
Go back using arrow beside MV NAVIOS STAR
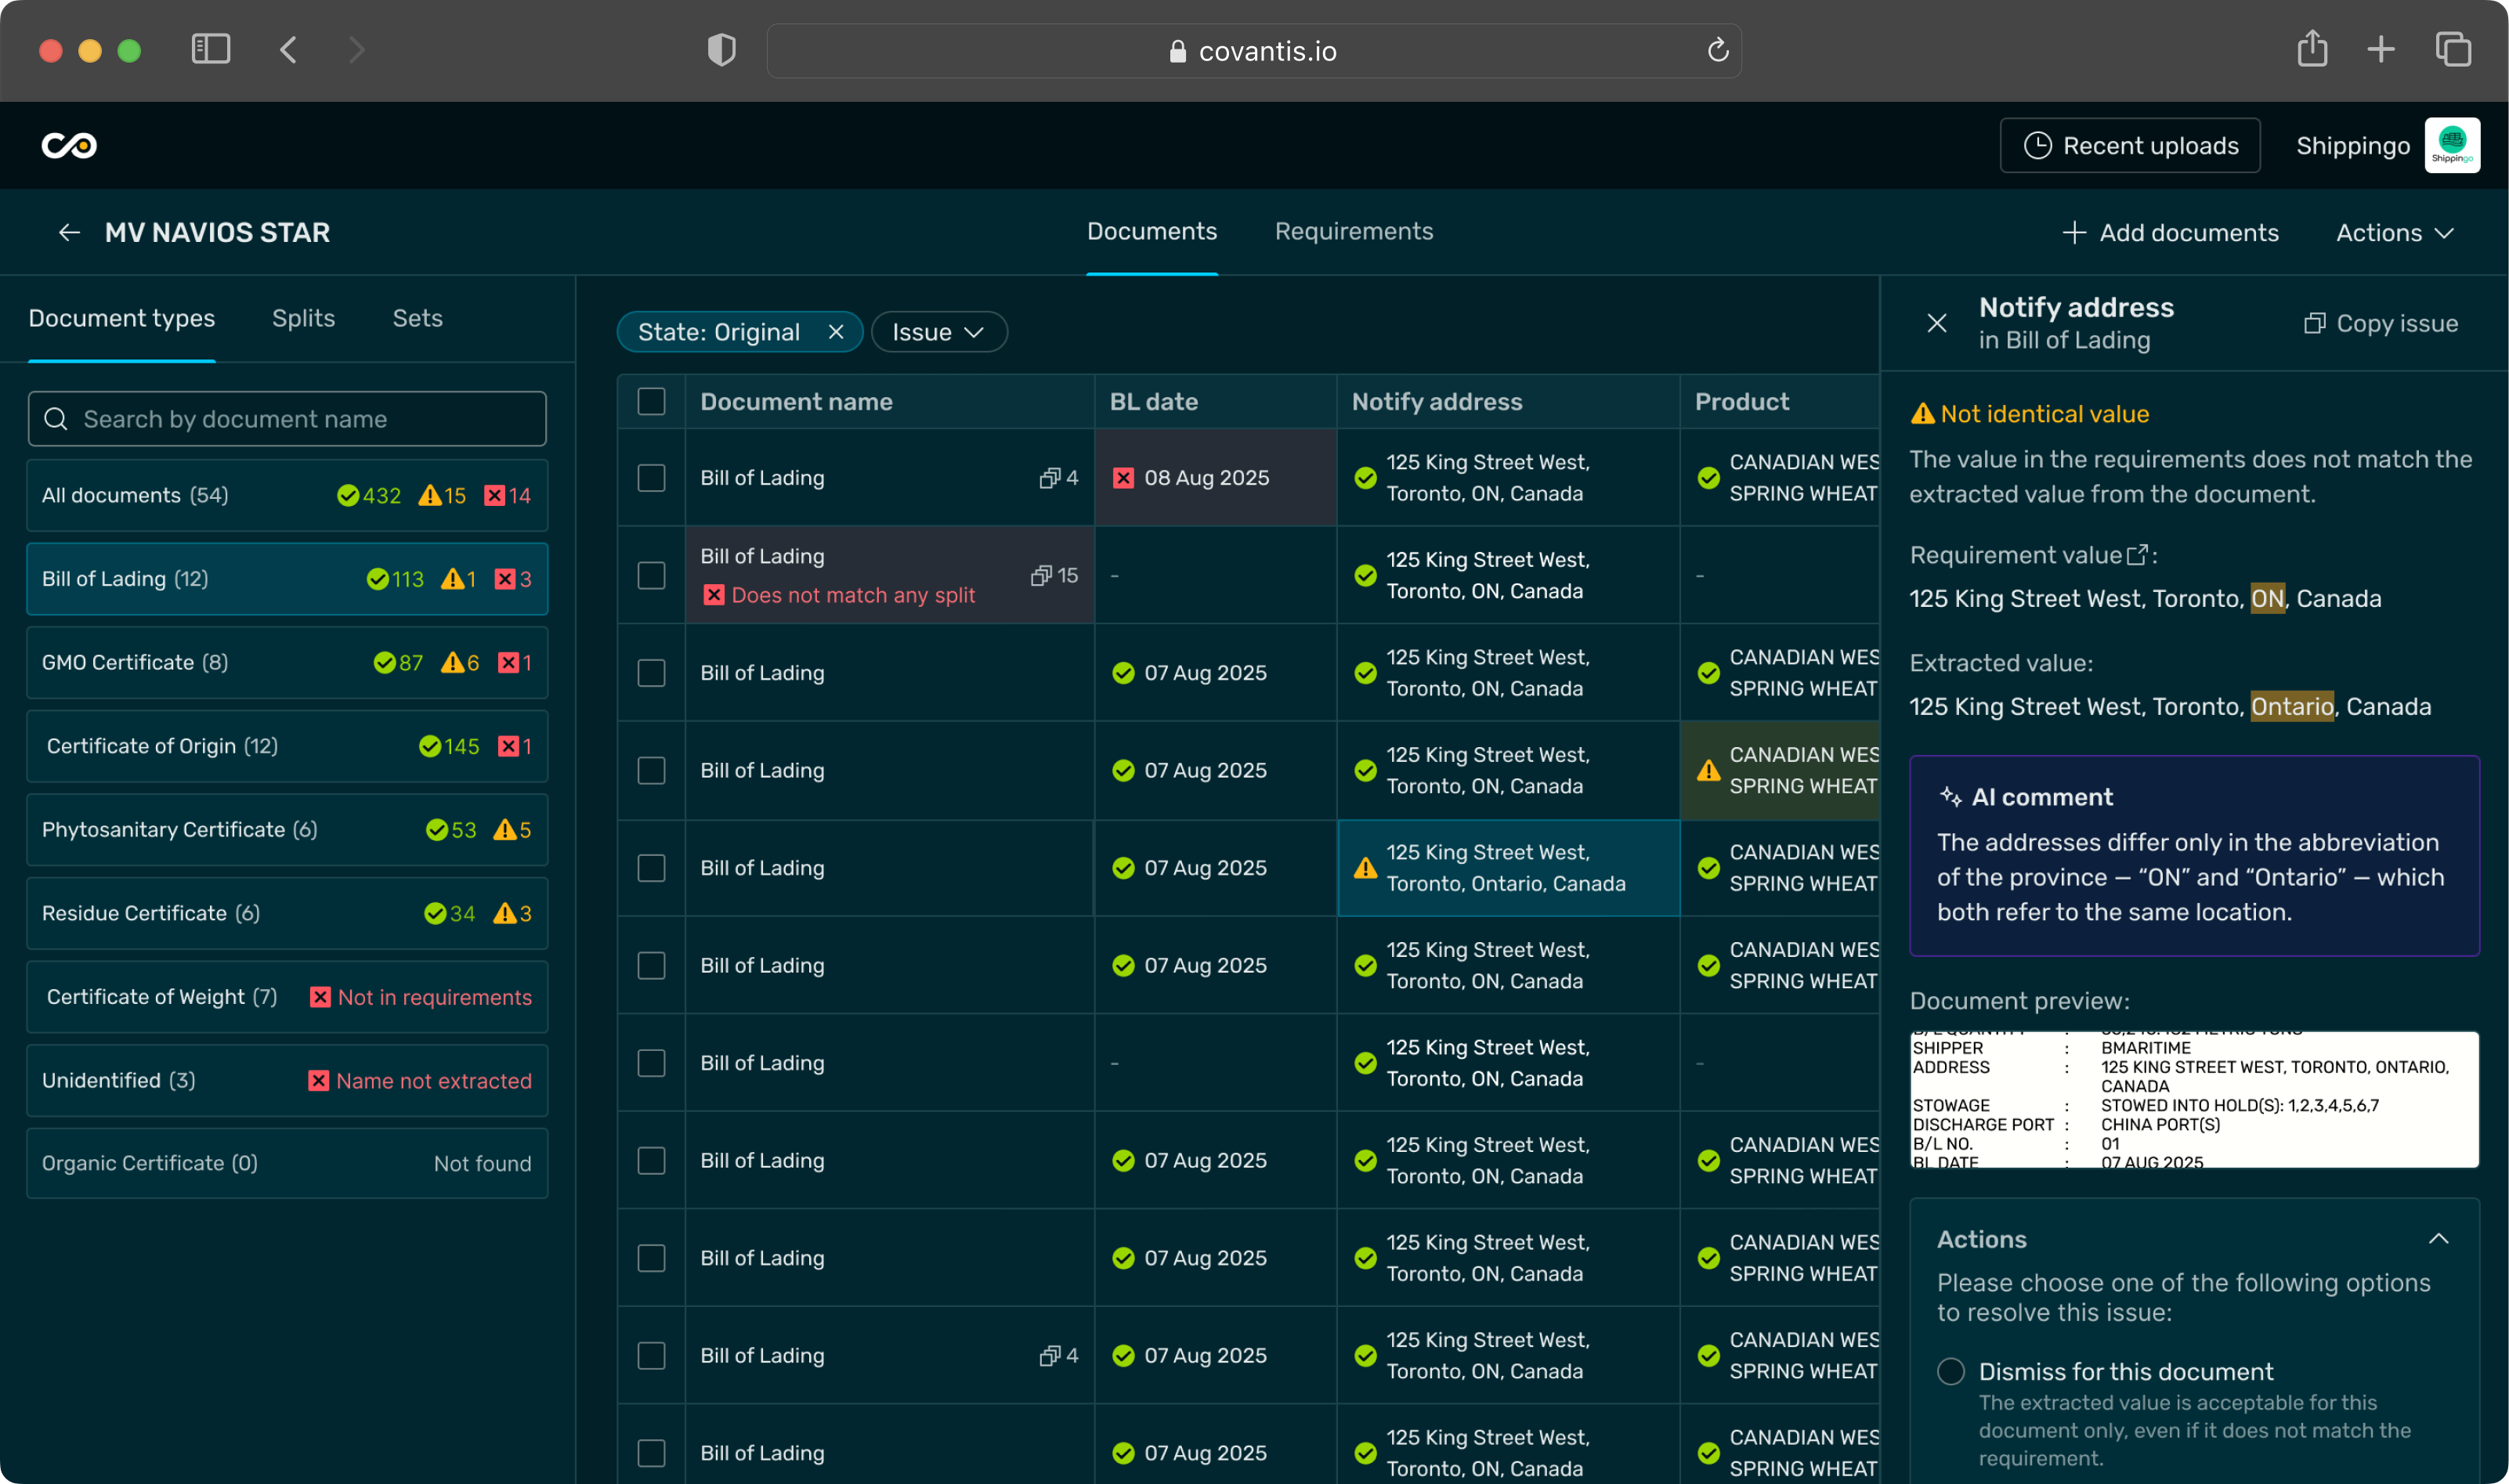[69, 233]
